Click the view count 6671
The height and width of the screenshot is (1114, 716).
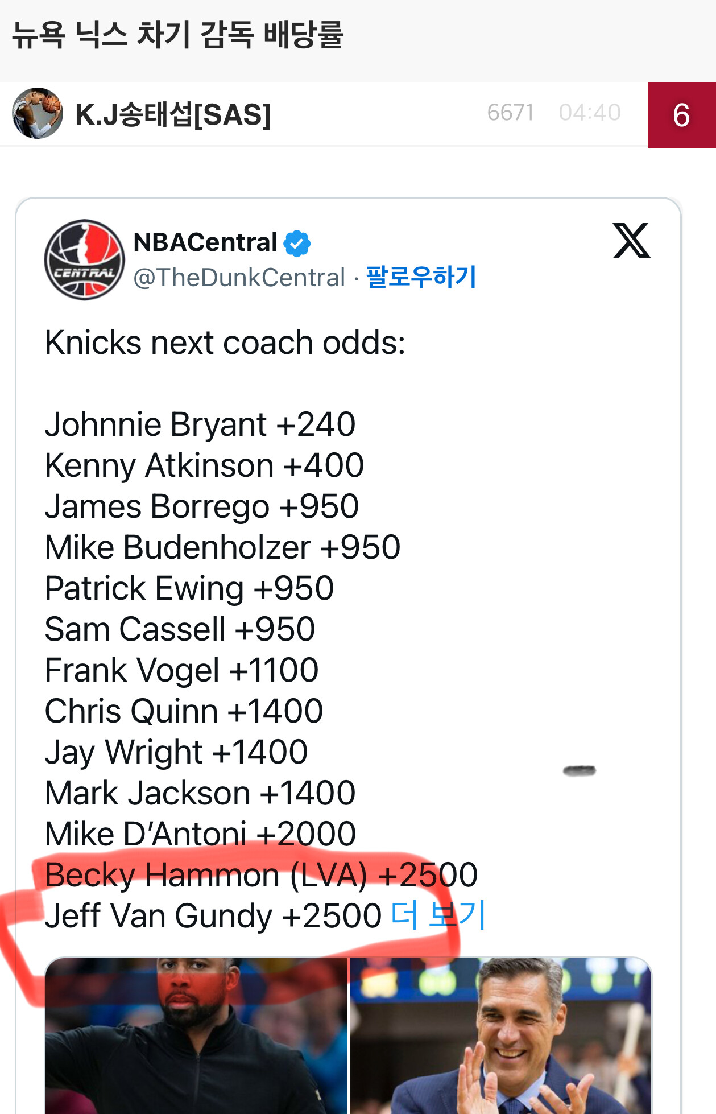tap(511, 113)
